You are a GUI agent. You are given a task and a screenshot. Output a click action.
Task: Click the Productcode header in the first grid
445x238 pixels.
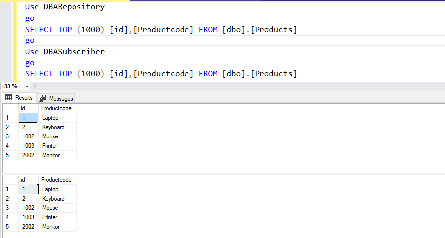point(57,108)
